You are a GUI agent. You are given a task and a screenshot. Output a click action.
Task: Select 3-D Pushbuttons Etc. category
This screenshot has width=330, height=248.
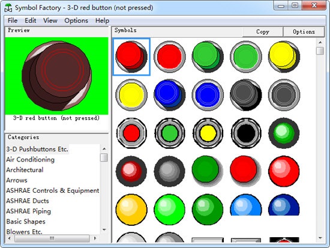37,149
